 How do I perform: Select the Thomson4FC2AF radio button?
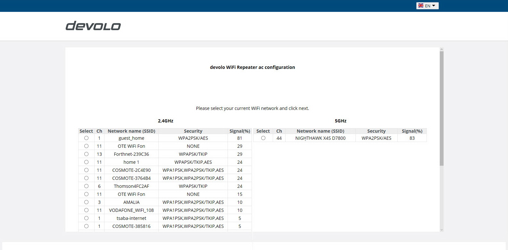(86, 186)
